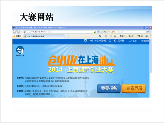Click the text 上海市科技创业中心
Image resolution: width=164 pixels, height=123 pixels.
tap(32, 86)
